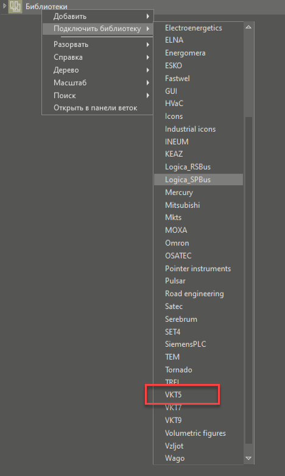The image size is (285, 476).
Task: Connect the Tornado library
Action: coord(199,370)
